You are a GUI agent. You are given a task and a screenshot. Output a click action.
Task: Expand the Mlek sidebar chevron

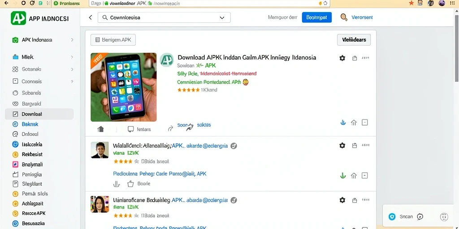(72, 57)
